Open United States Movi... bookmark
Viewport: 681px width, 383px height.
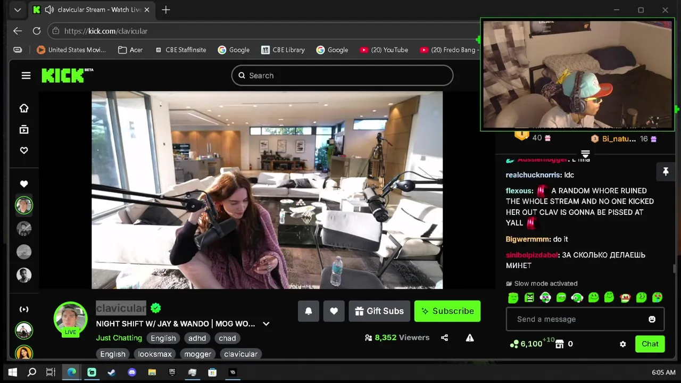[x=71, y=49]
